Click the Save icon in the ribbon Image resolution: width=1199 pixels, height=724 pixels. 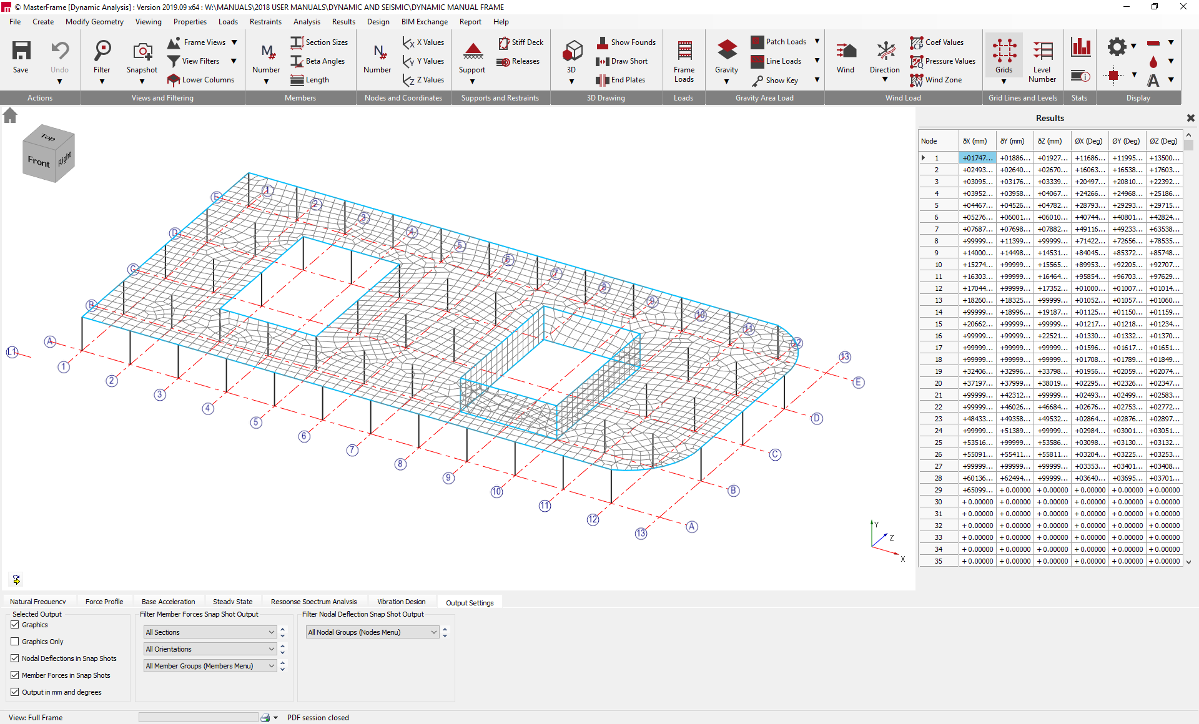pyautogui.click(x=21, y=51)
